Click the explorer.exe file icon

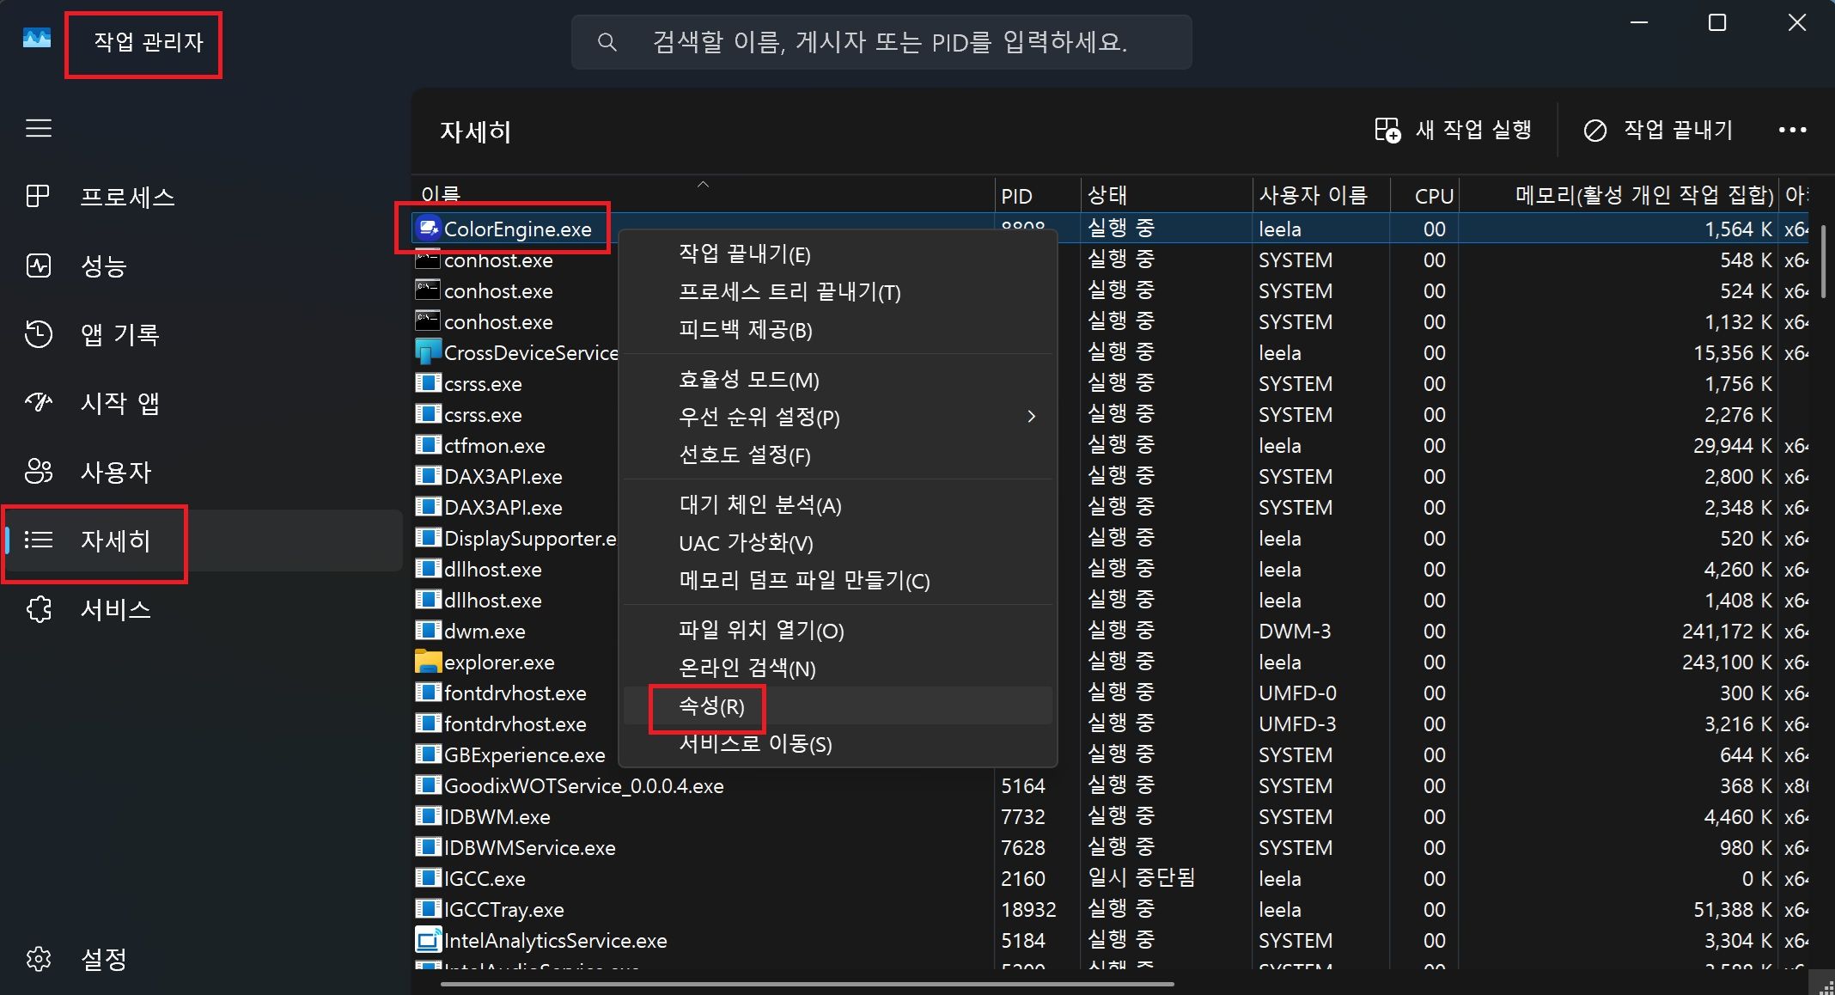(427, 662)
